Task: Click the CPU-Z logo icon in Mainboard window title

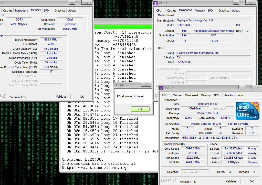Action: point(155,3)
